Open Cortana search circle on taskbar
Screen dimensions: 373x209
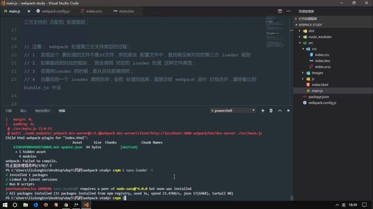15,205
